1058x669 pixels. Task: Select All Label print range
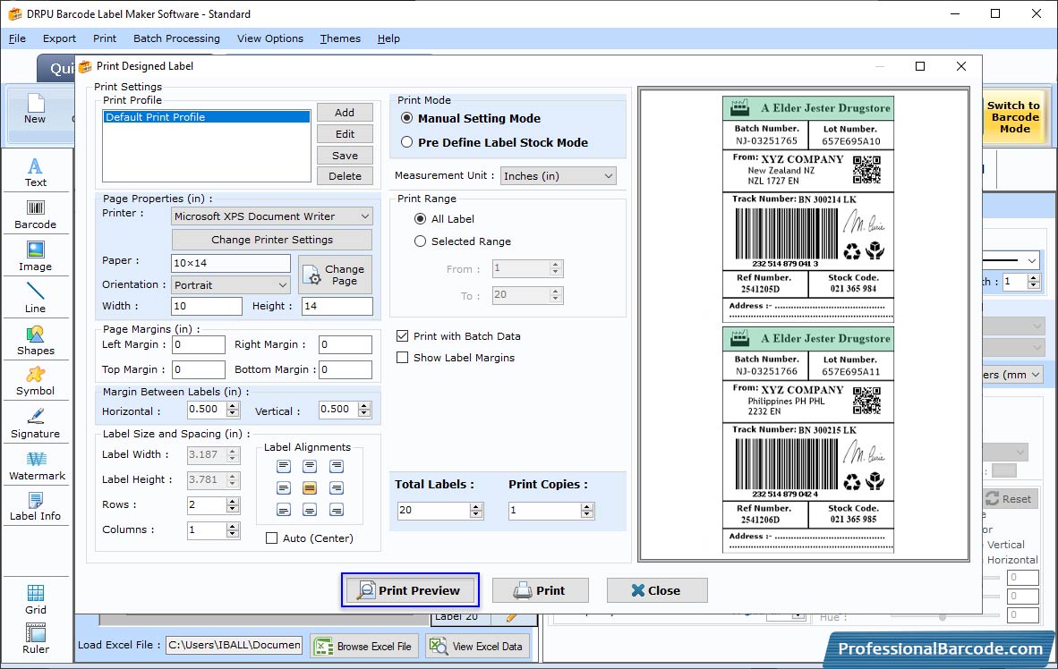pyautogui.click(x=421, y=218)
